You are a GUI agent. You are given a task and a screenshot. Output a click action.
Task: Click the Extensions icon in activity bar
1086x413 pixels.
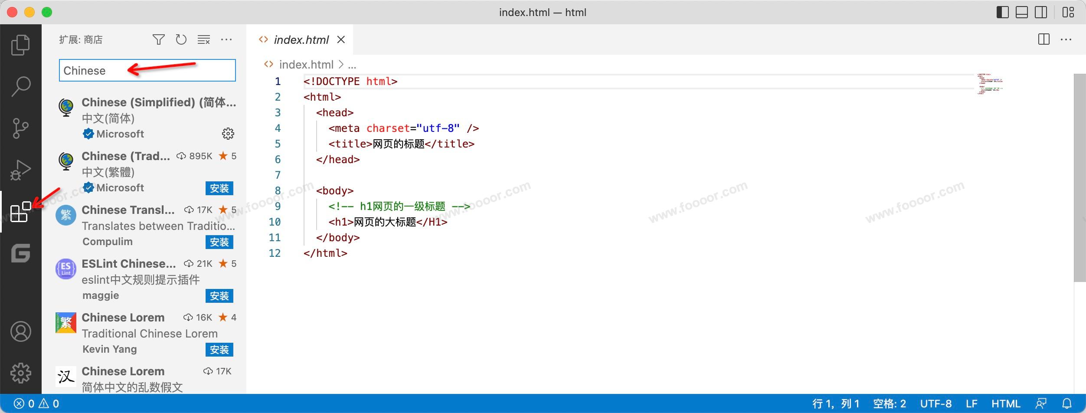pos(20,212)
